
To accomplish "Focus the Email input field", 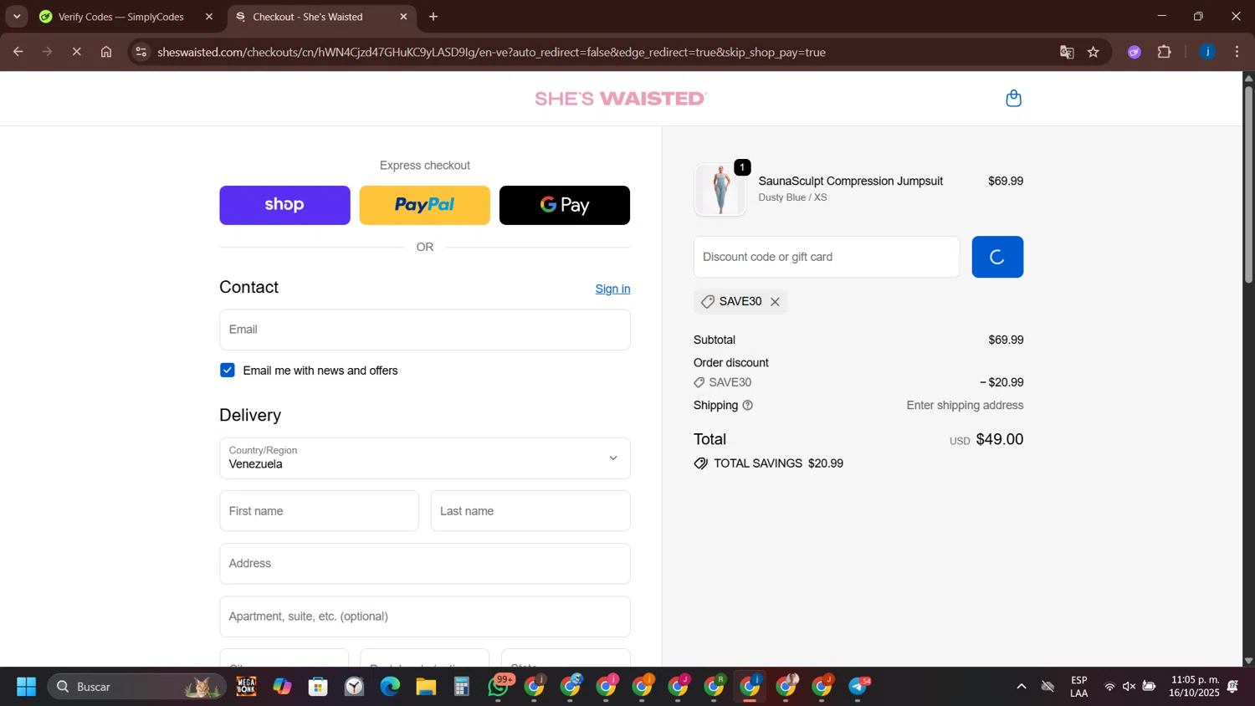I will pyautogui.click(x=424, y=330).
